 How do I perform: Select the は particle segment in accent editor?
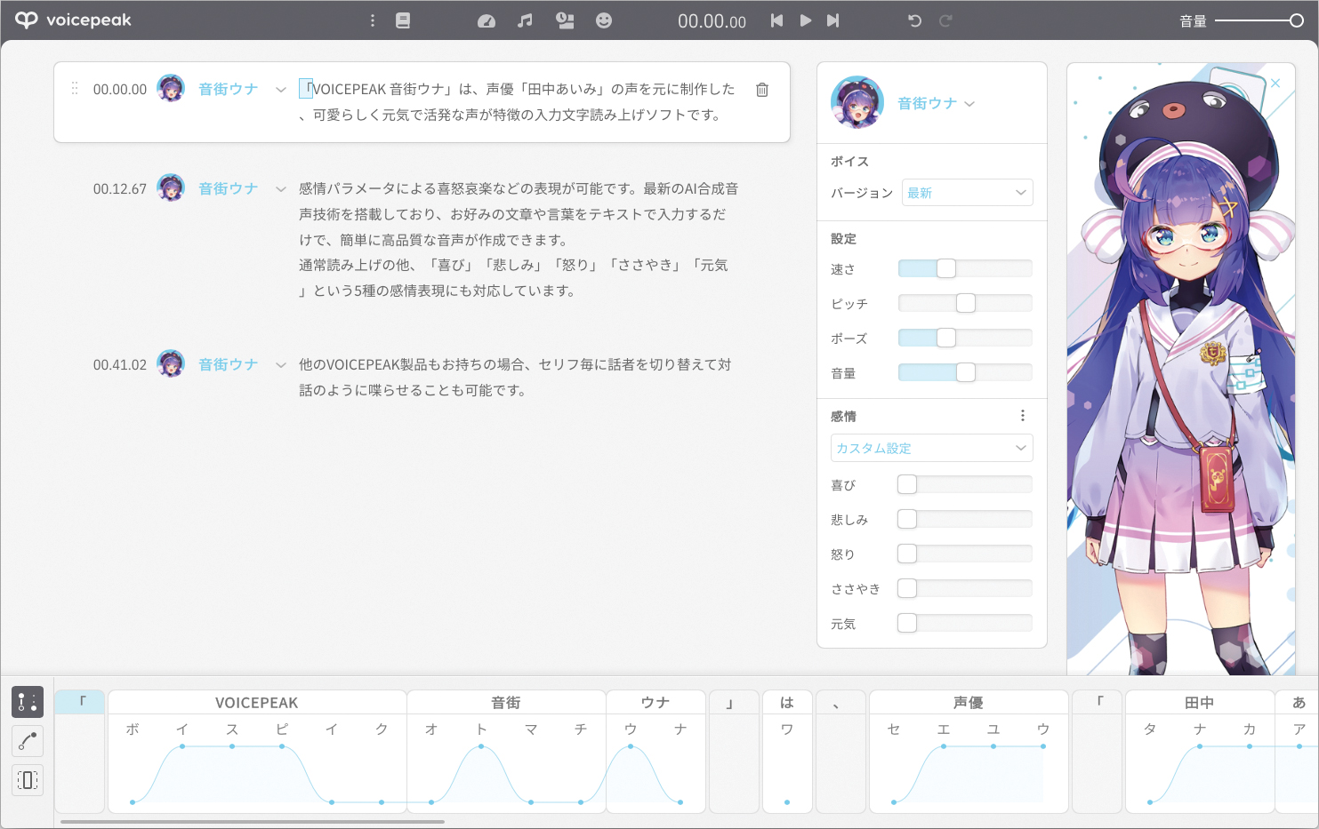pos(787,702)
